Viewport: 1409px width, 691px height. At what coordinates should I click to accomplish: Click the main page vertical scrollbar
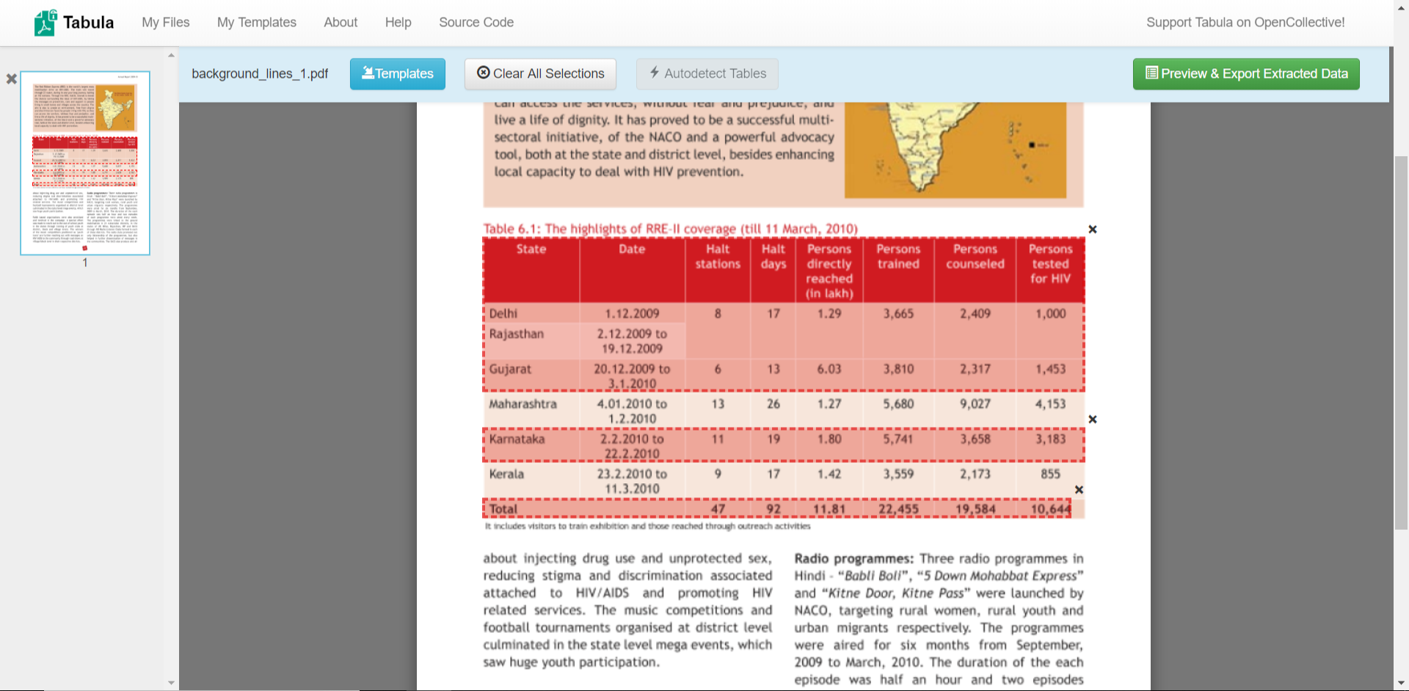1401,341
